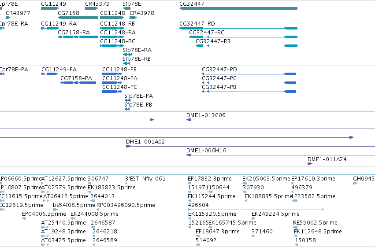
Task: Click the long CG32447 gene bar
Action: (238, 8)
